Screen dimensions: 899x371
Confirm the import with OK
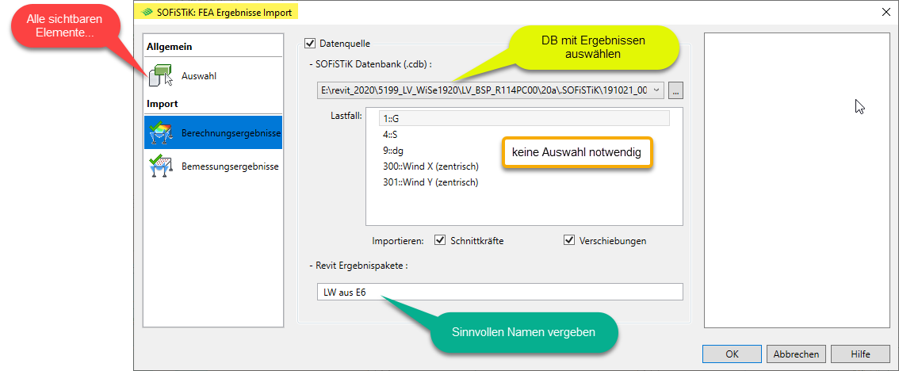(732, 354)
